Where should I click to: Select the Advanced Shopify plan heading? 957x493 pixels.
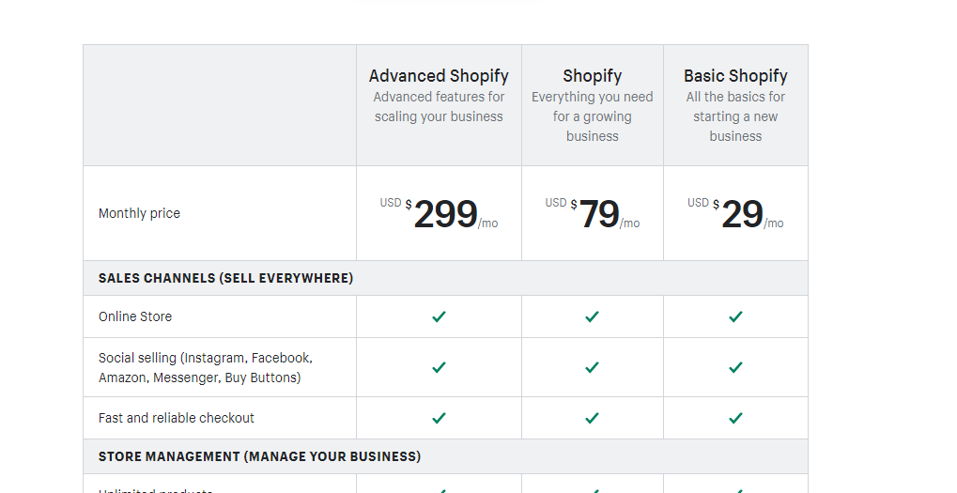(x=439, y=76)
